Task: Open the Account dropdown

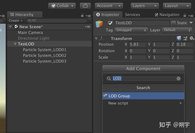Action: pyautogui.click(x=109, y=6)
